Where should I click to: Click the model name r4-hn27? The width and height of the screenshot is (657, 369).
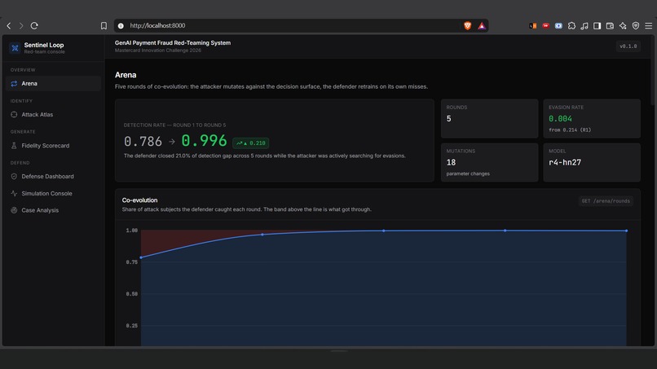pyautogui.click(x=565, y=163)
